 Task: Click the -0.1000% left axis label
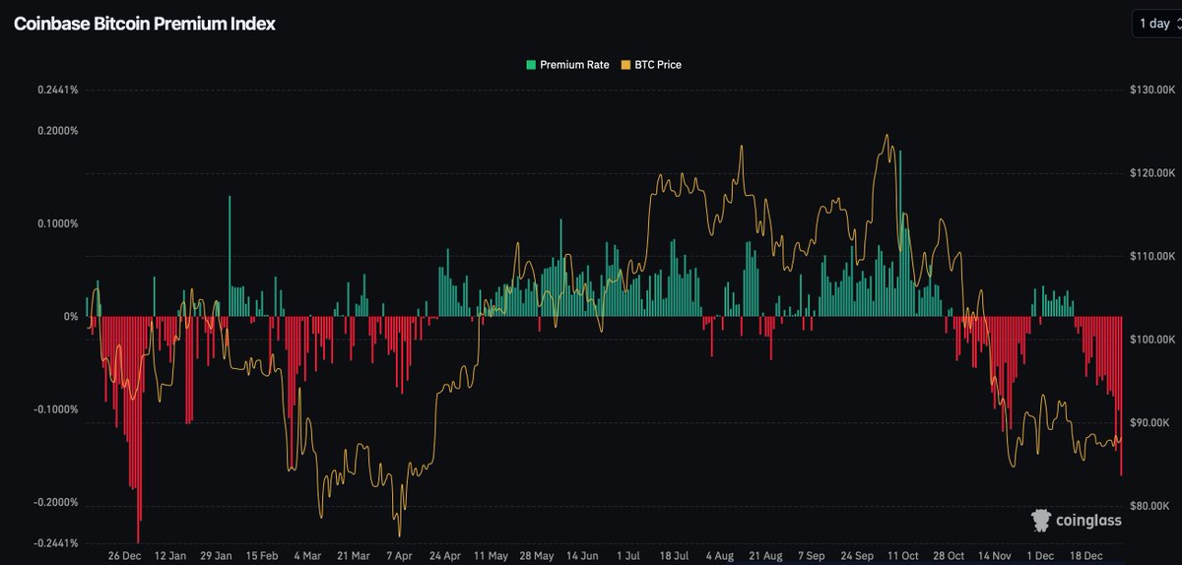[55, 409]
